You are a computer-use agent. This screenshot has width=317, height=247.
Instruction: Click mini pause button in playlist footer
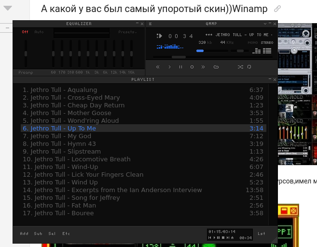[219, 238]
